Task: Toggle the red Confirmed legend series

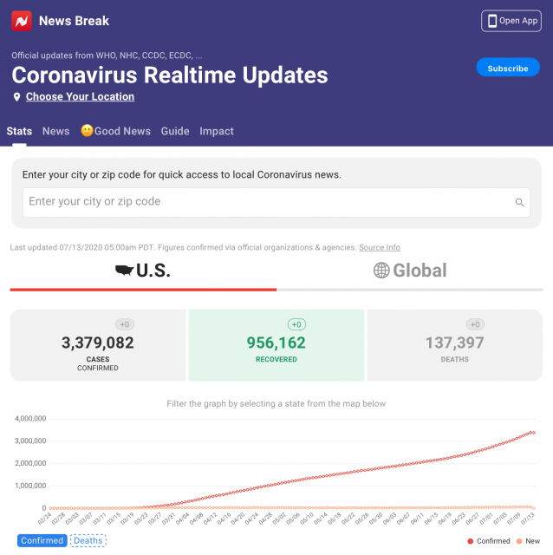Action: [488, 541]
